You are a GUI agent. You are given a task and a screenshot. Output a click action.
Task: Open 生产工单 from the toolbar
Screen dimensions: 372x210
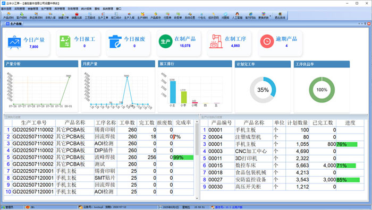[103, 16]
